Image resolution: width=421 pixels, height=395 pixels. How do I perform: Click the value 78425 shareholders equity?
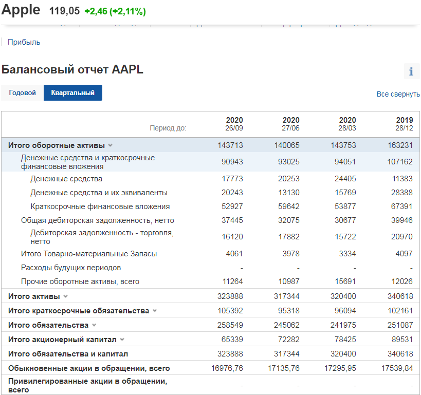(345, 340)
